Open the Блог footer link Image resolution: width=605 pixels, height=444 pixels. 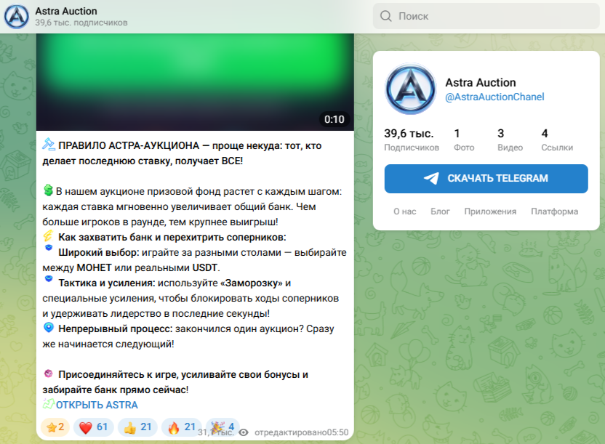440,211
